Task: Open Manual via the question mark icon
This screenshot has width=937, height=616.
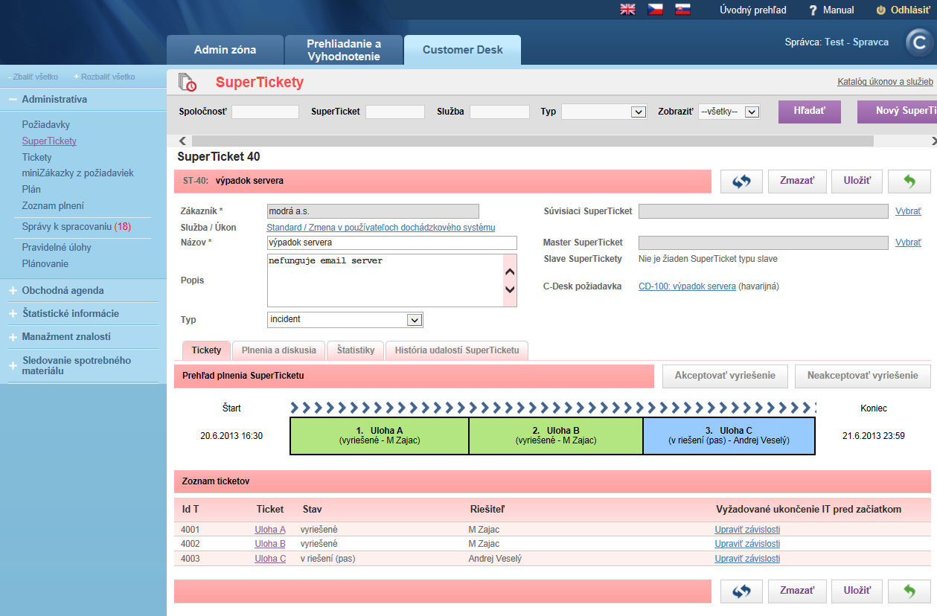Action: coord(813,10)
